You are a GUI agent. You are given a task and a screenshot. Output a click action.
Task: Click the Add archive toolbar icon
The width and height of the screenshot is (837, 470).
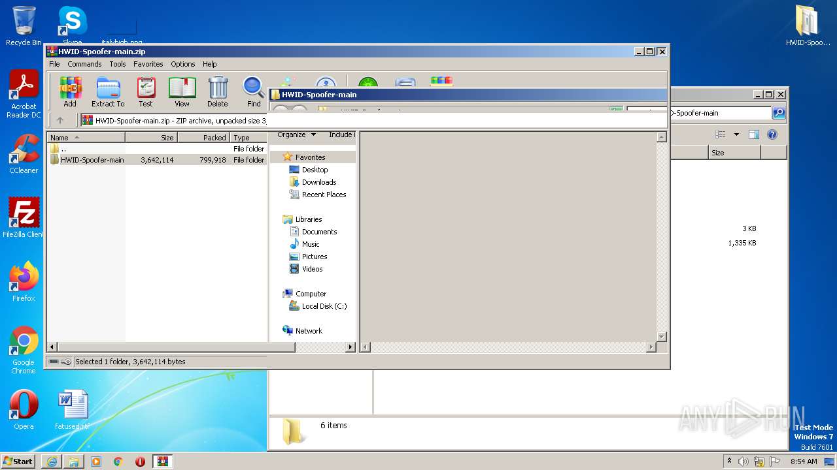point(70,91)
